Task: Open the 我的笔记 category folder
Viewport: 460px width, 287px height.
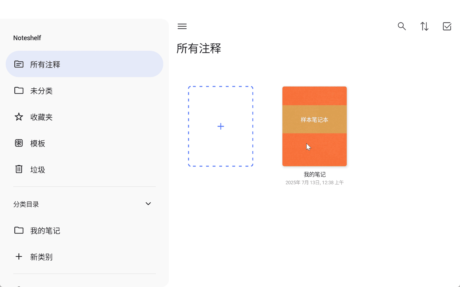Action: 45,231
